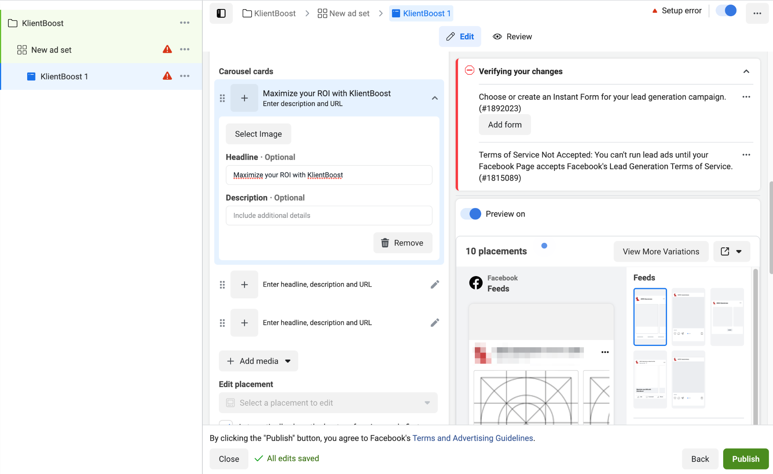The height and width of the screenshot is (474, 773).
Task: Click the pencil icon on second carousel card
Action: coord(435,284)
